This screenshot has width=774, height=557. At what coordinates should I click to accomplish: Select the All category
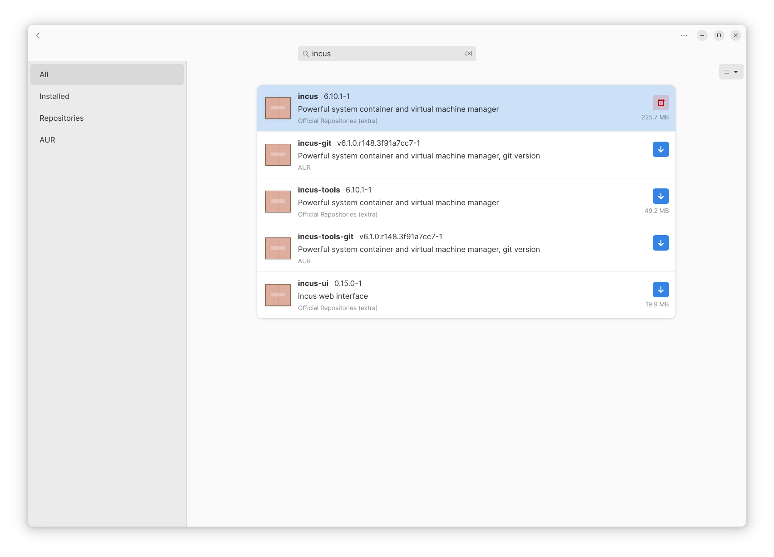(x=107, y=74)
